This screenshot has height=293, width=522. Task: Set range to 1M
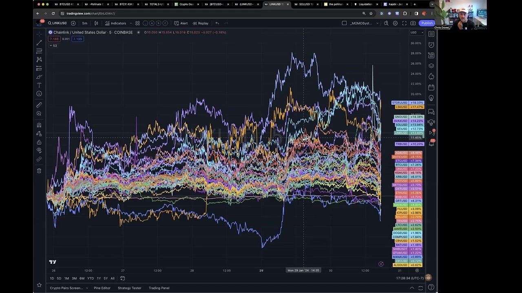66,278
